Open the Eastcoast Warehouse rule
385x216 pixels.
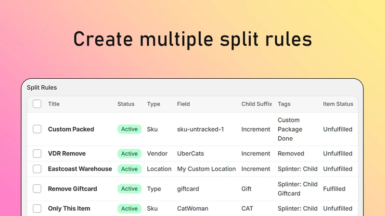point(80,169)
